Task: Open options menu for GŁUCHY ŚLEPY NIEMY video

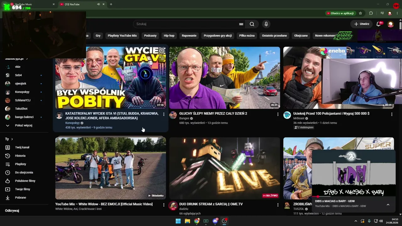Action: pyautogui.click(x=278, y=114)
